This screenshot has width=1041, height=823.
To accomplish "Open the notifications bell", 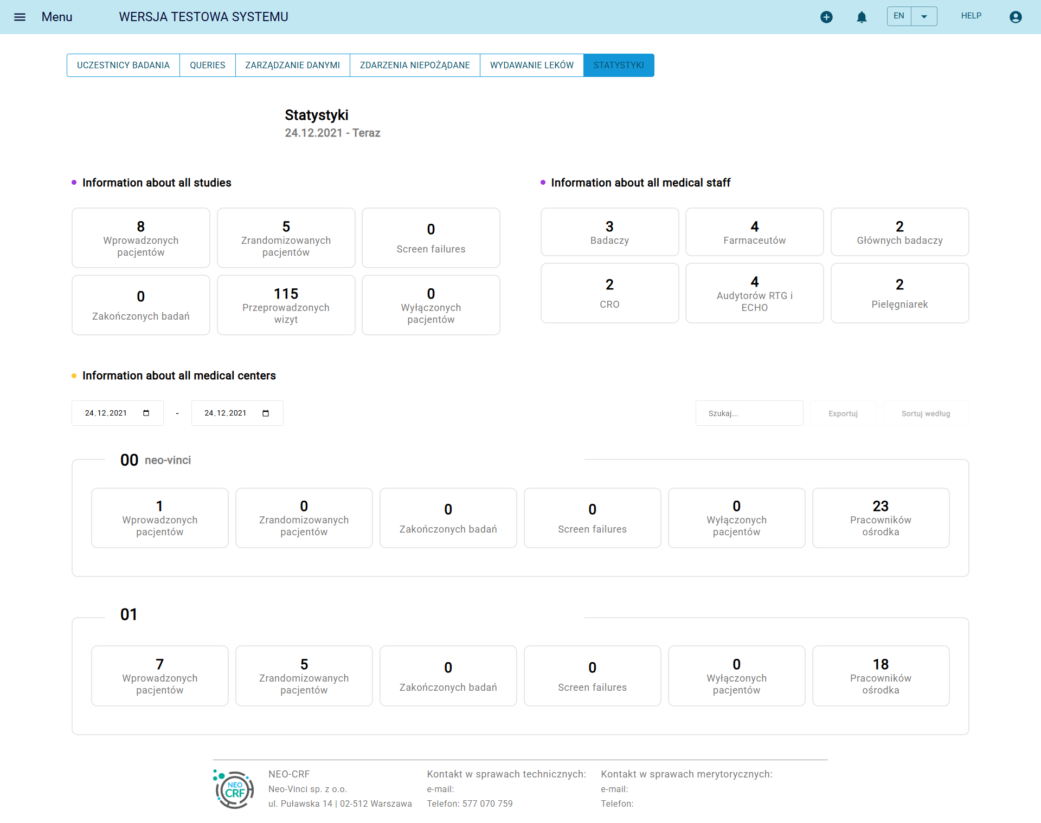I will pyautogui.click(x=862, y=17).
